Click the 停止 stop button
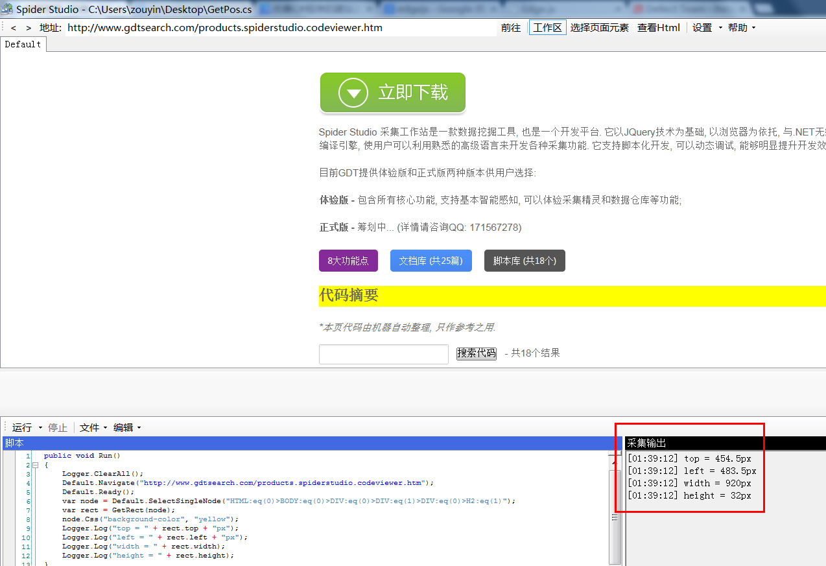 58,427
